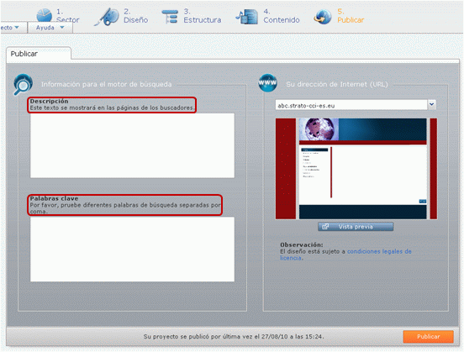
Task: Click the search engine magnifier globe icon
Action: [x=23, y=84]
